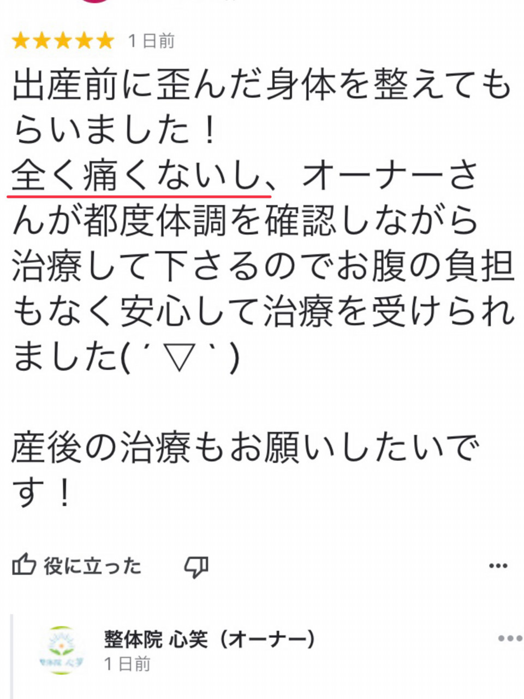
Task: Click the (´▽｀) emoticon in the review
Action: coord(179,358)
